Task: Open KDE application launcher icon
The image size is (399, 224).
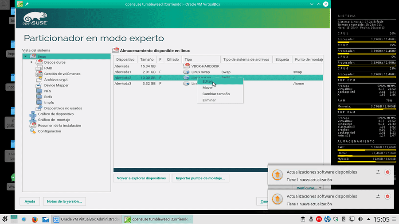Action: click(x=5, y=219)
